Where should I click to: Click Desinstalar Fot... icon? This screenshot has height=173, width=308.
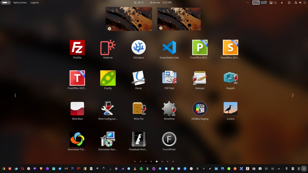pos(77,141)
